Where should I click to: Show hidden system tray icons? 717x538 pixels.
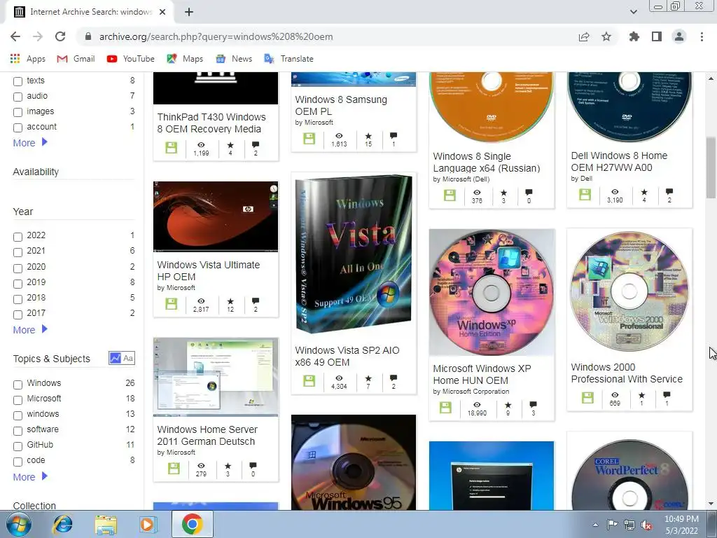tap(595, 525)
